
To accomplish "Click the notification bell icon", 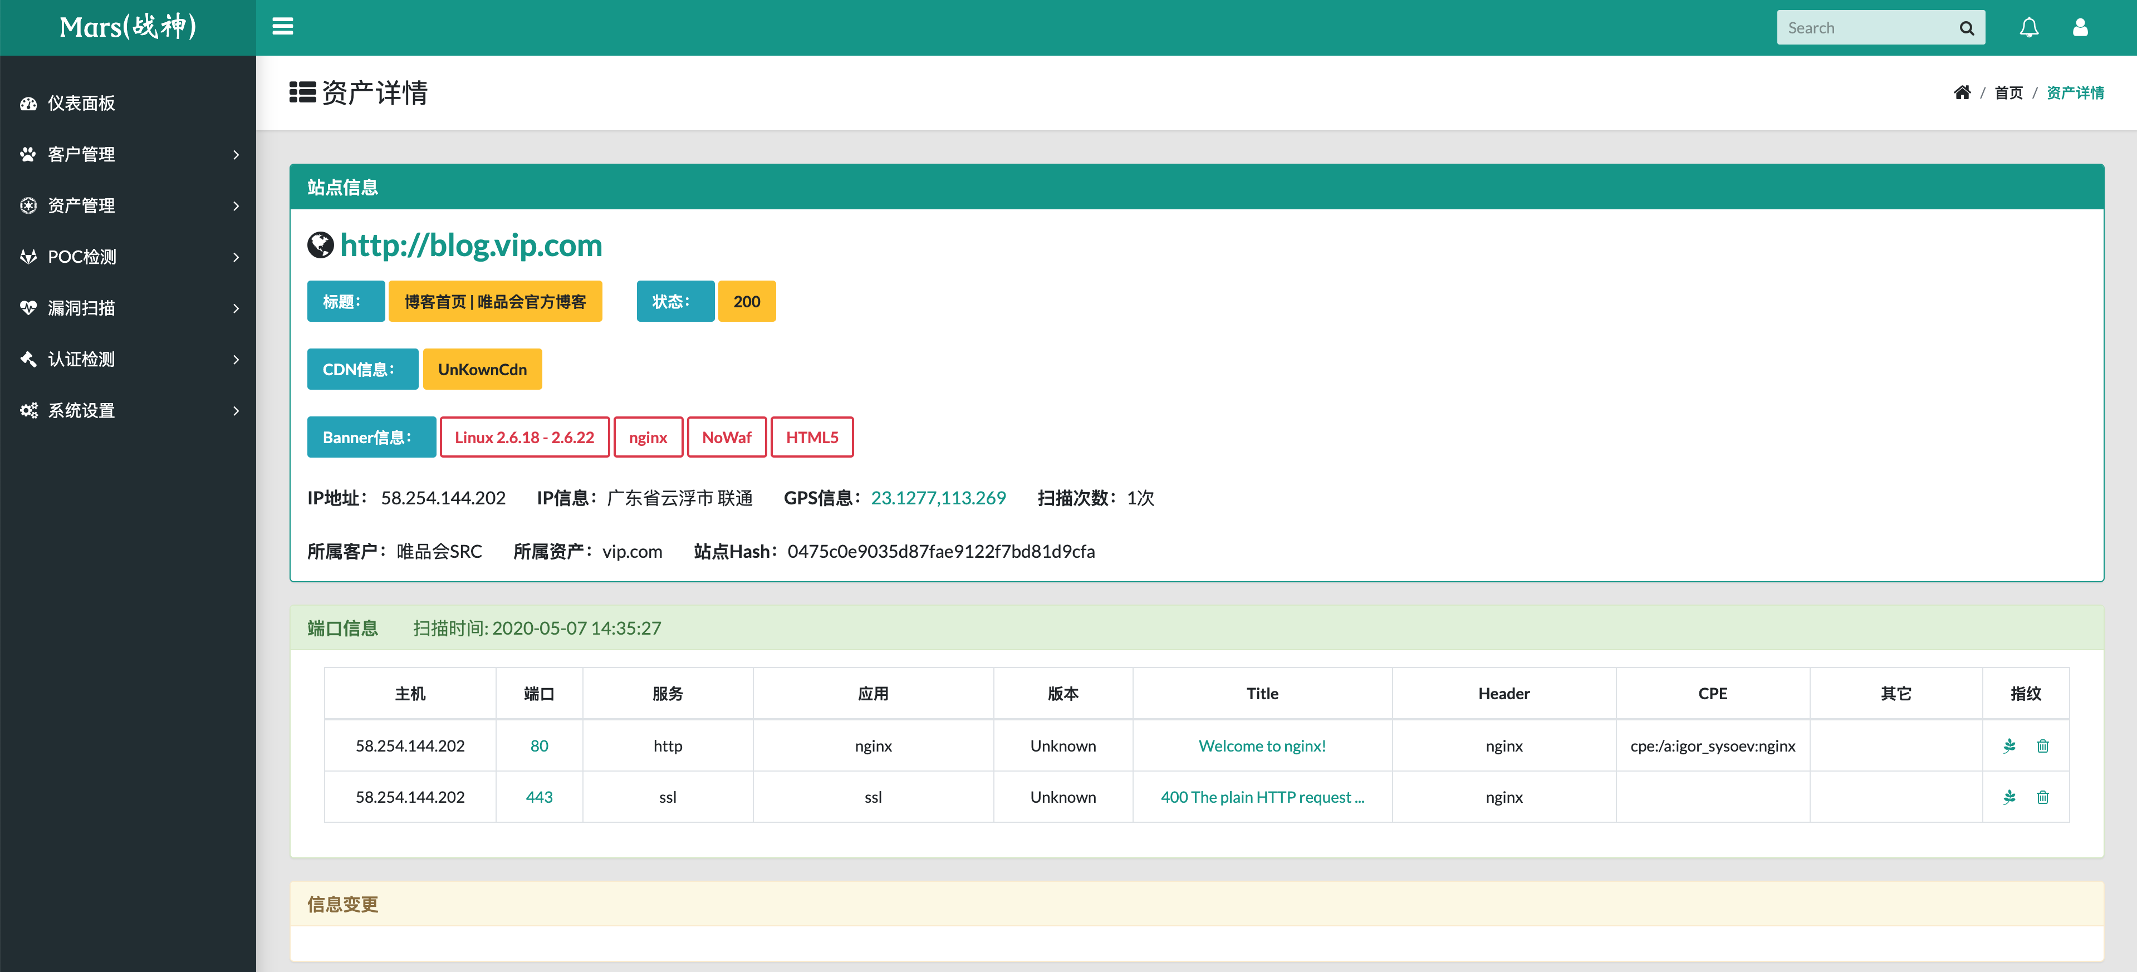I will point(2028,27).
